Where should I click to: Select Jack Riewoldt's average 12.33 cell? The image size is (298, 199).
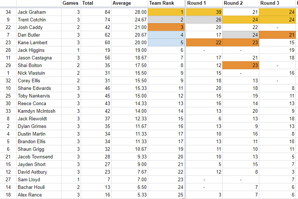[x=129, y=119]
